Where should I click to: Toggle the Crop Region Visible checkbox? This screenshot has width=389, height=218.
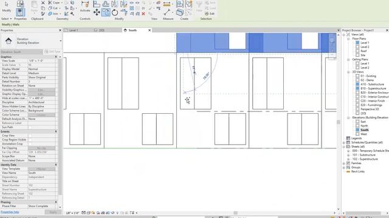click(30, 140)
